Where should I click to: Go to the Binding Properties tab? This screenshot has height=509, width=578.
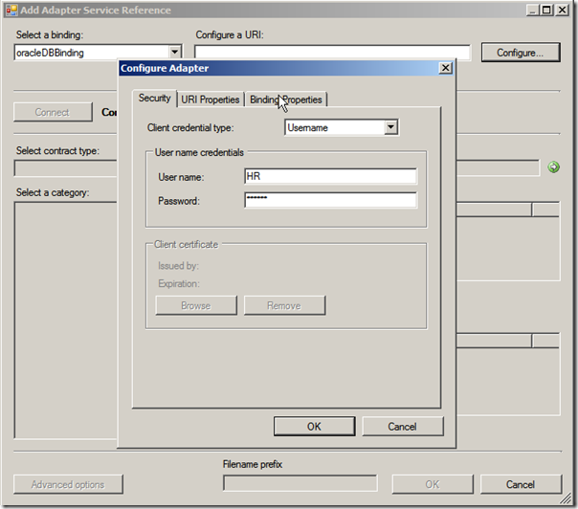(x=286, y=100)
